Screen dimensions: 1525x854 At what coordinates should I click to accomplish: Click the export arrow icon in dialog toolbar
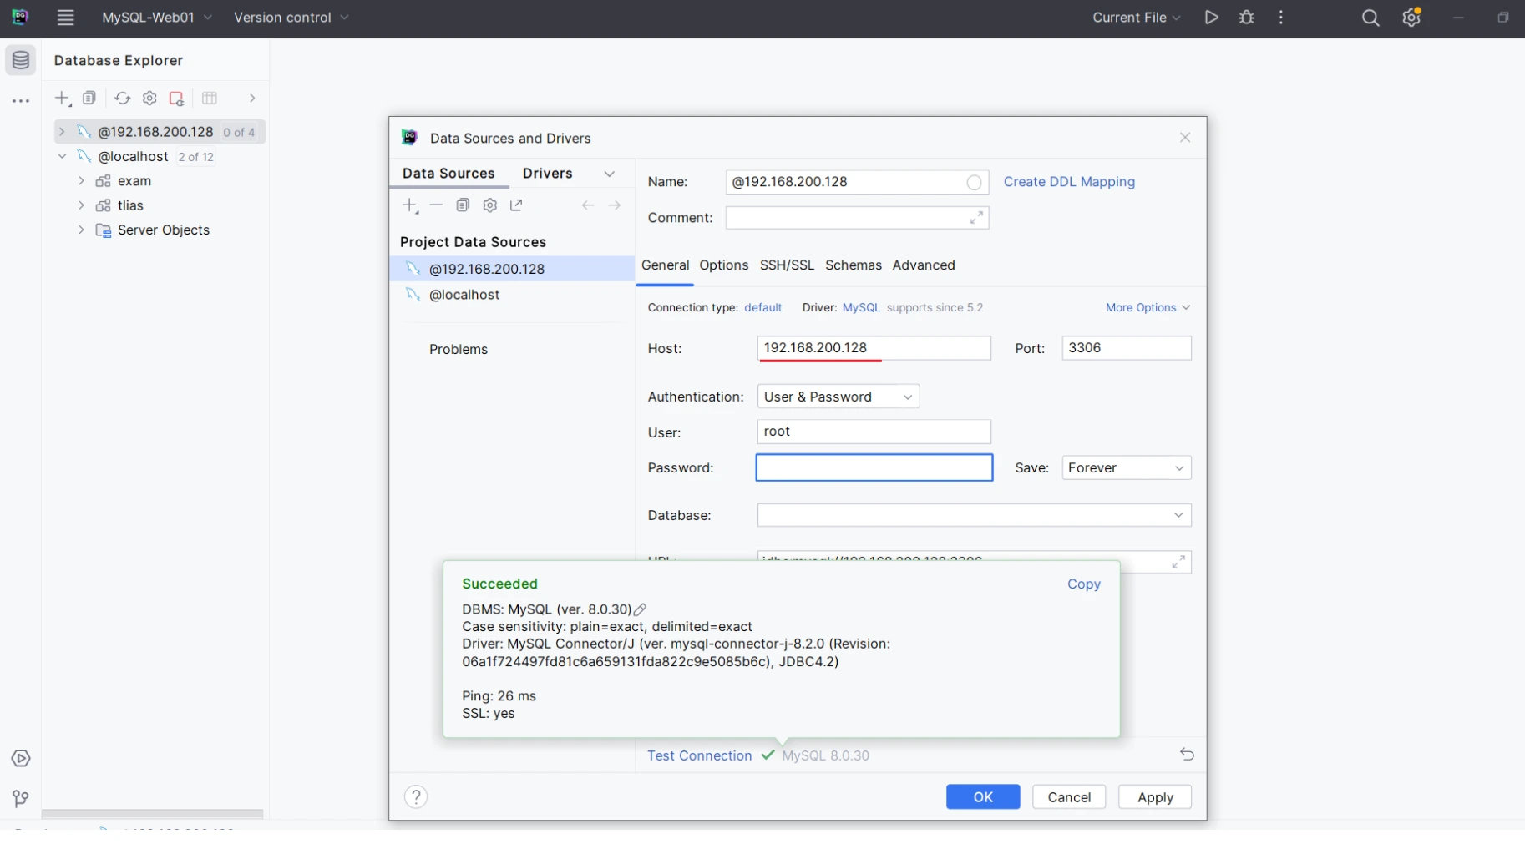[x=516, y=205]
